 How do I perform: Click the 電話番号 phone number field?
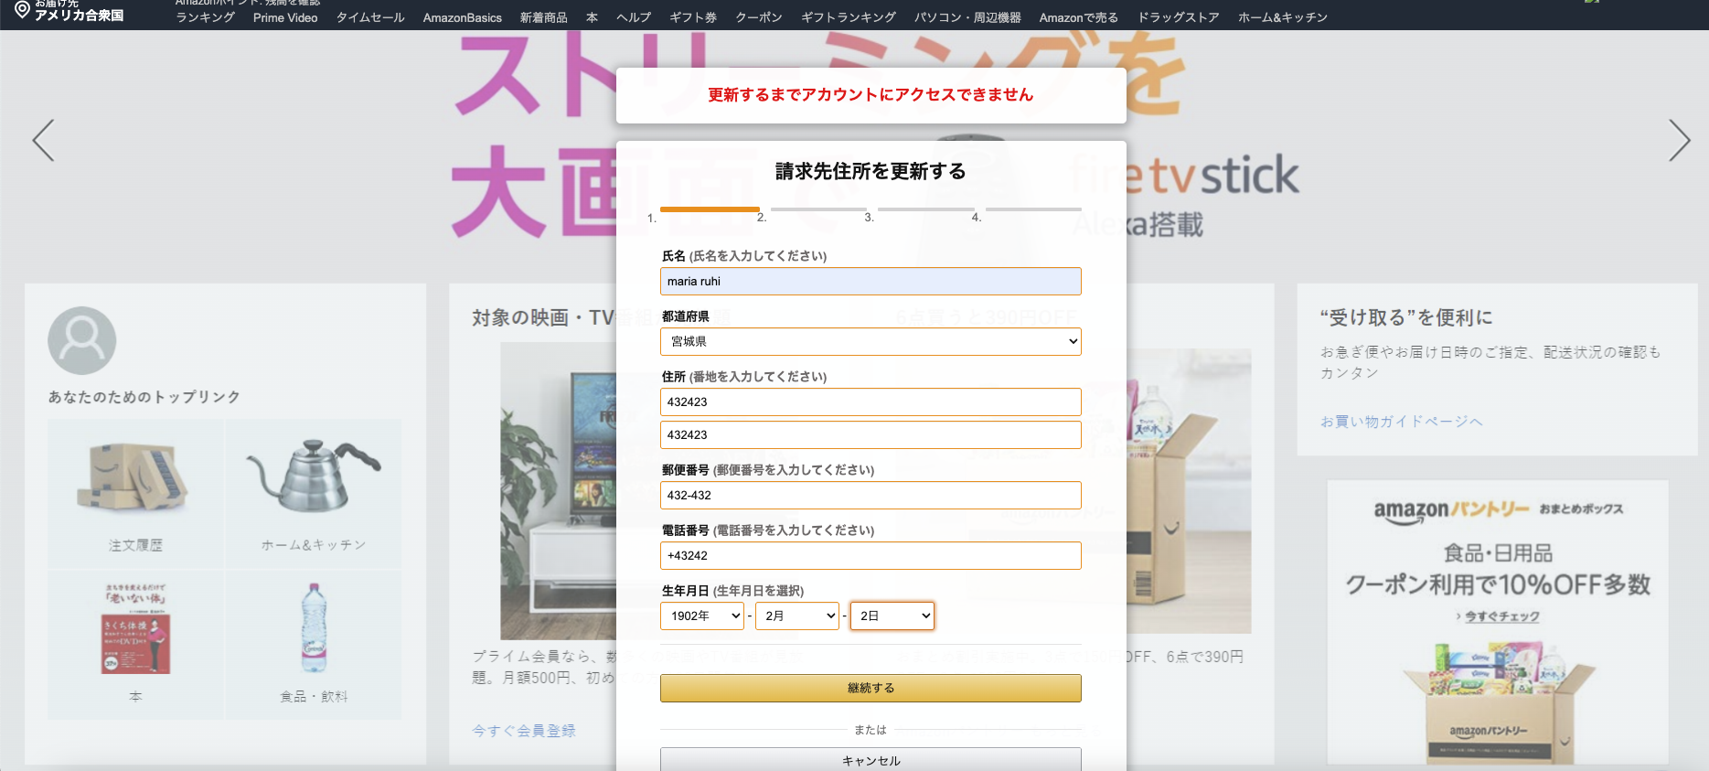pos(871,555)
